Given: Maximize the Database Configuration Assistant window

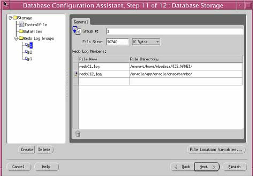Looking at the screenshot, I should point(248,6).
